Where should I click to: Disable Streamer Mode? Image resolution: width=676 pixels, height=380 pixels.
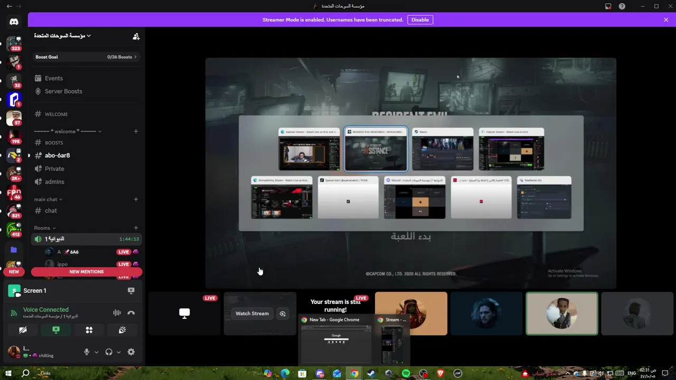[x=420, y=20]
